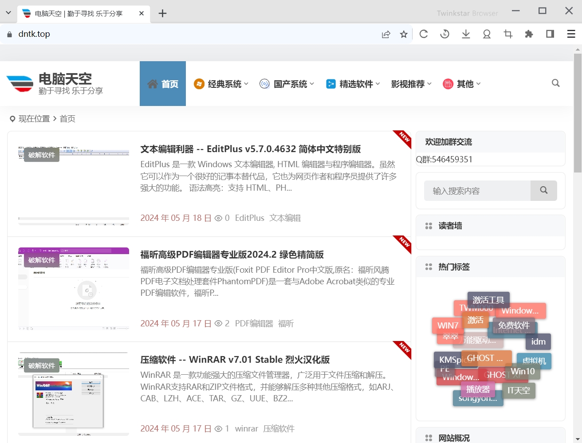
Task: Open the 其他 menu
Action: click(x=462, y=84)
